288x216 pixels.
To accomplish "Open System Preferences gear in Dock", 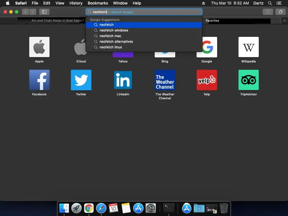I will tap(151, 208).
